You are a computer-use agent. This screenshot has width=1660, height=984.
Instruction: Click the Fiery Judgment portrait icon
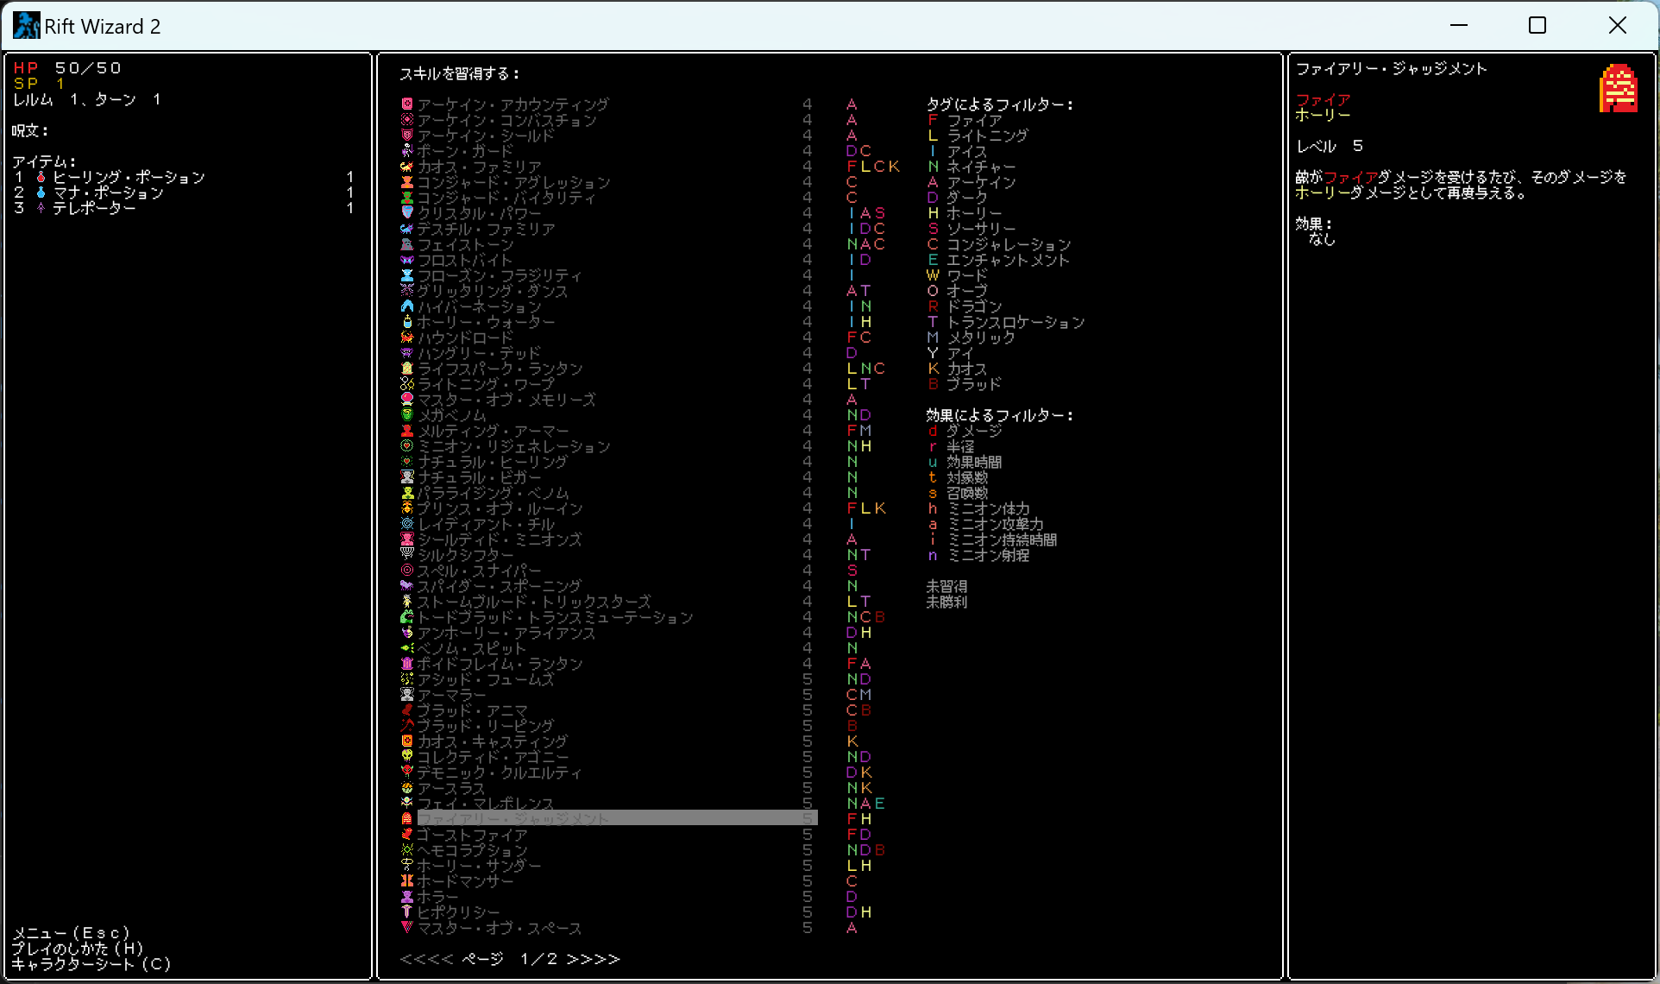pos(1618,88)
